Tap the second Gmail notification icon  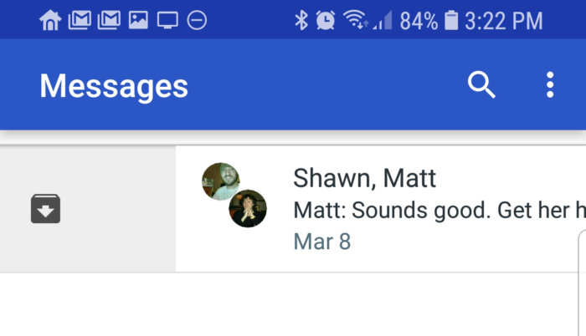(109, 20)
